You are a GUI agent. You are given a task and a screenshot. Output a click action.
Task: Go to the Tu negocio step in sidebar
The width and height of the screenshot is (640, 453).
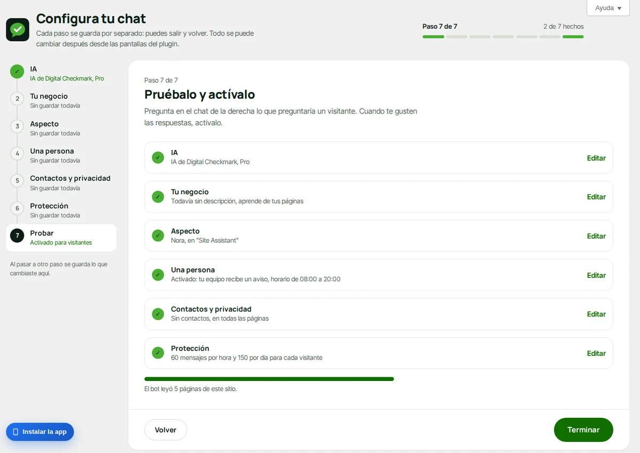click(x=61, y=100)
